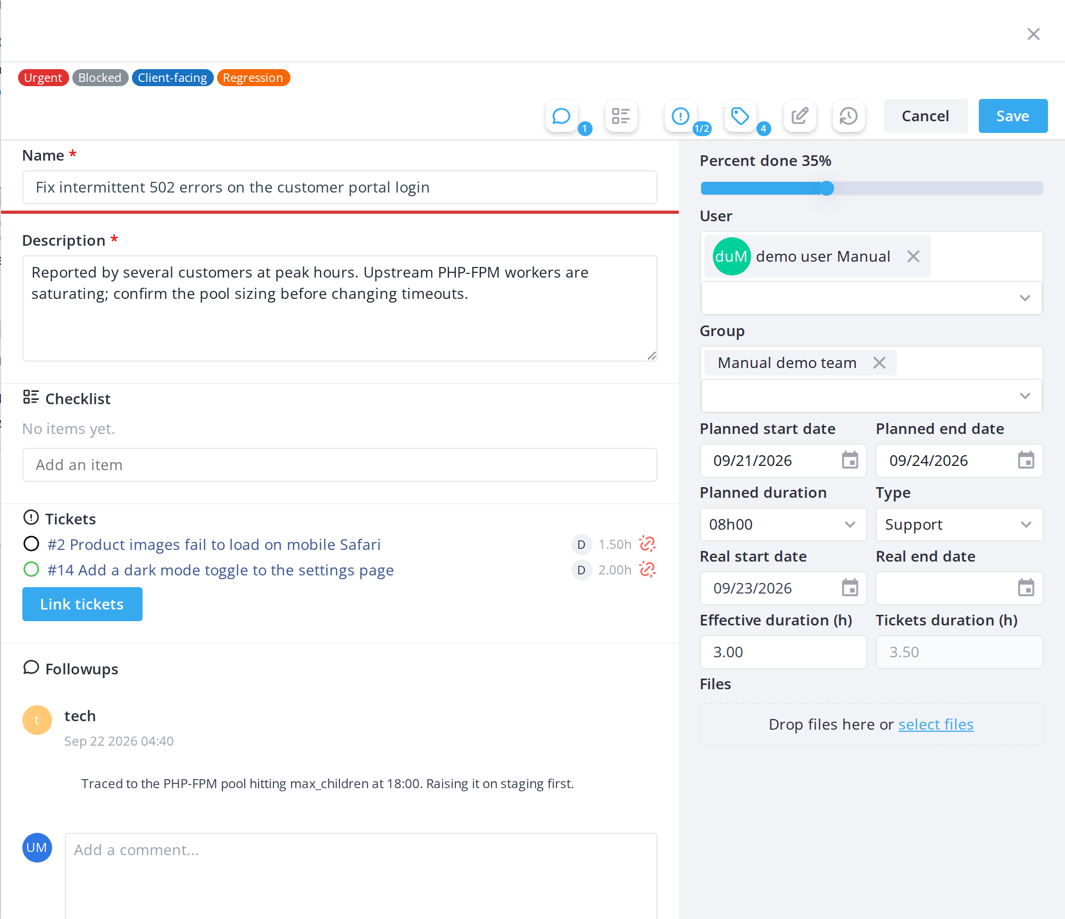This screenshot has width=1065, height=919.
Task: Click the edit pencil toolbar icon
Action: click(800, 116)
